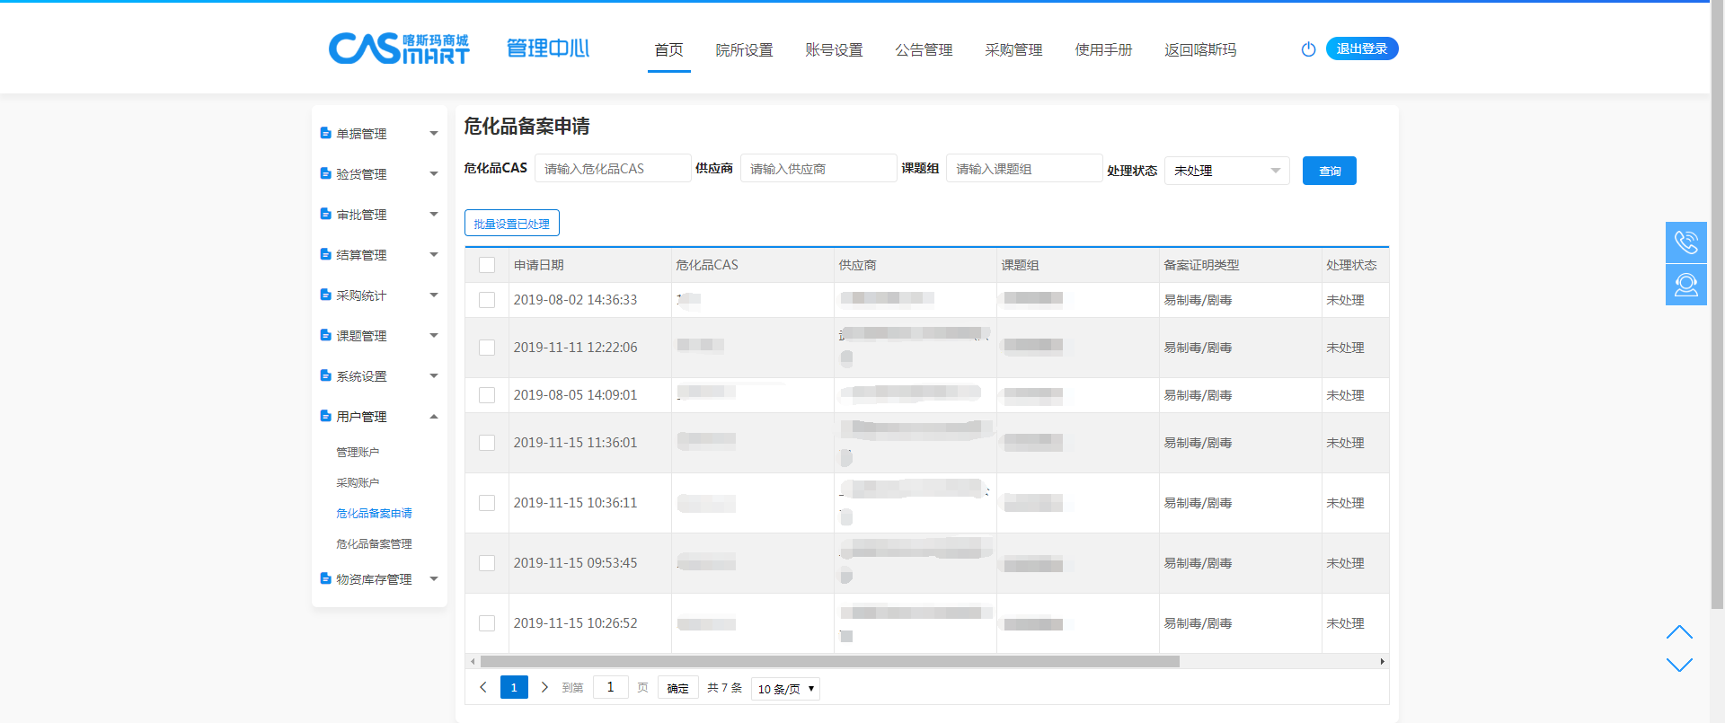Open the customer service headset icon
Image resolution: width=1725 pixels, height=723 pixels.
pyautogui.click(x=1685, y=285)
